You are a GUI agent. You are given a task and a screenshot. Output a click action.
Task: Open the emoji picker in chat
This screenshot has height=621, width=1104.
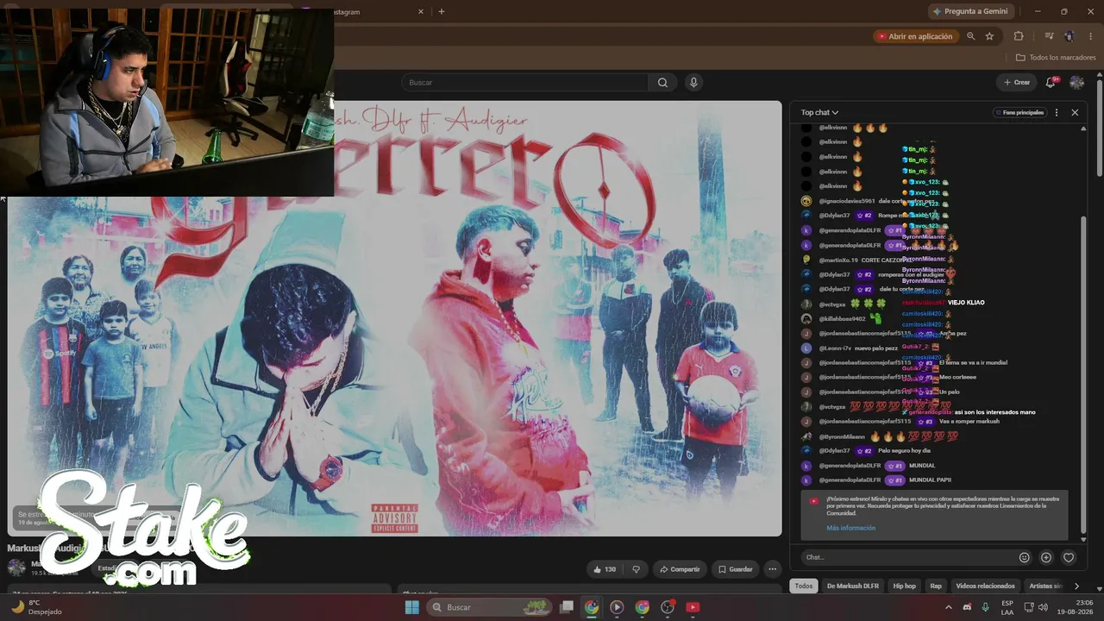[x=1025, y=557]
